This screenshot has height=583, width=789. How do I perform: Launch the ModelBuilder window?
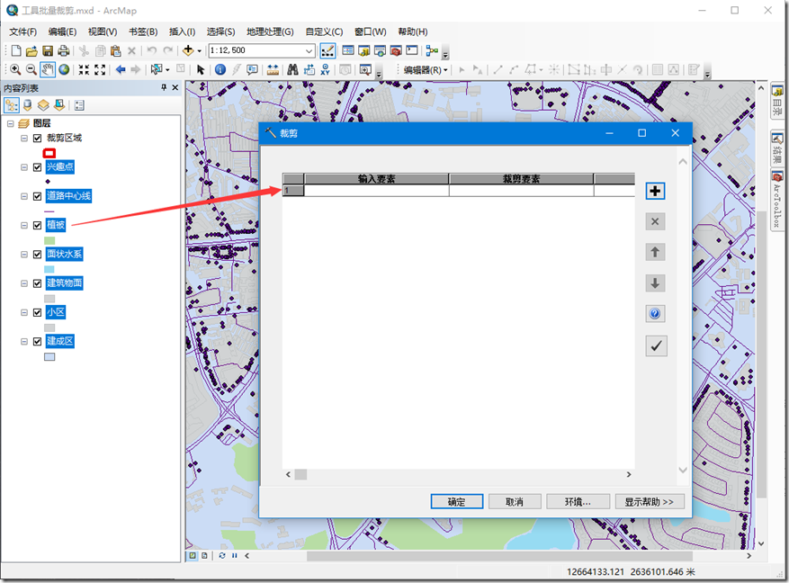click(432, 50)
